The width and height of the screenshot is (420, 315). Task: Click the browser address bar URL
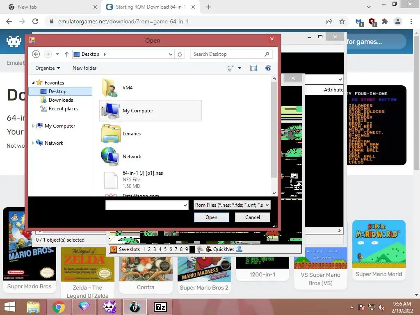pos(123,21)
